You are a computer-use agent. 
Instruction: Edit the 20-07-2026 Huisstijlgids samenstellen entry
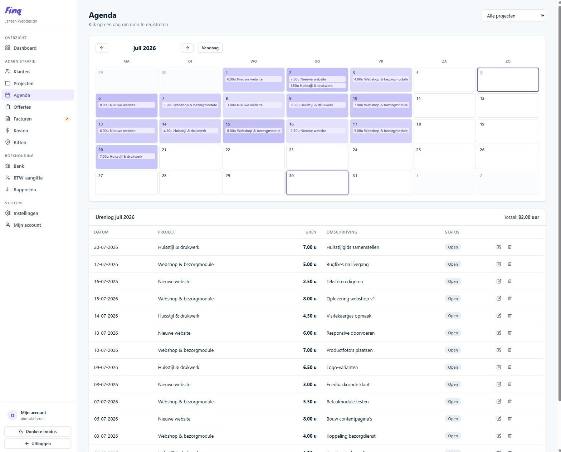[x=499, y=247]
